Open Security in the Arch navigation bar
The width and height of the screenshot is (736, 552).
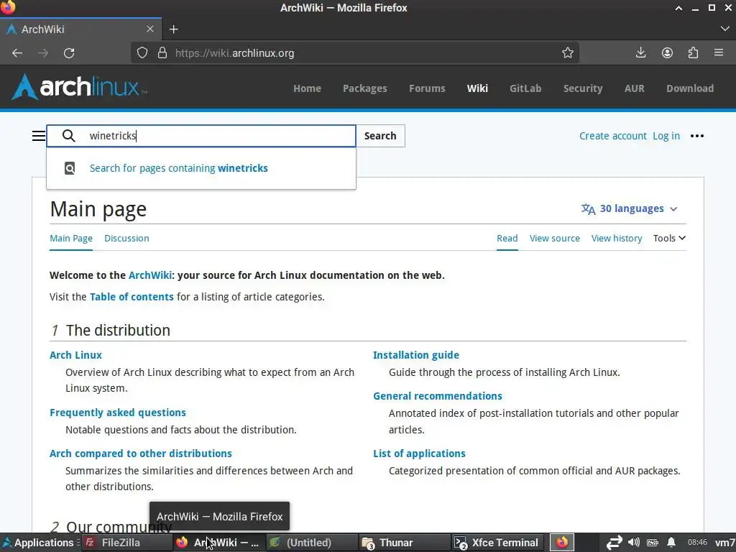(x=582, y=88)
